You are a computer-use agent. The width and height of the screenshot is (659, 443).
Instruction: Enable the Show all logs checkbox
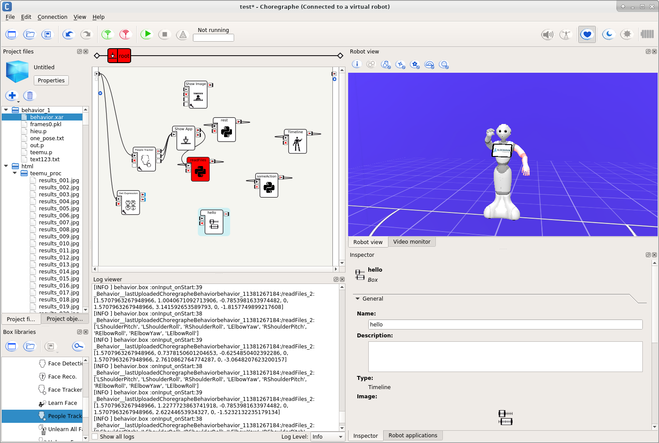click(95, 436)
